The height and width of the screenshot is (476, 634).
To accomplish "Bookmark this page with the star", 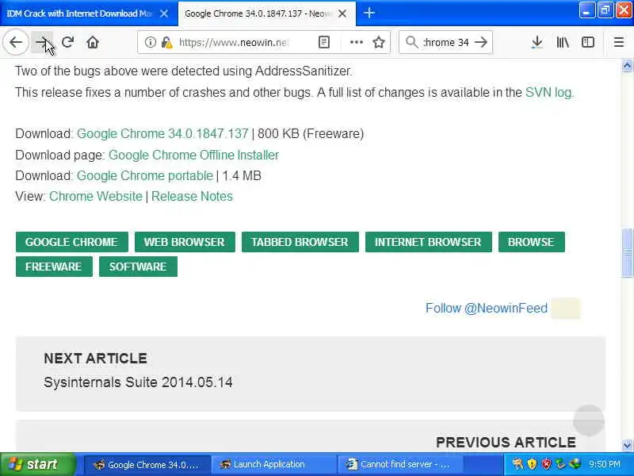I will (379, 42).
